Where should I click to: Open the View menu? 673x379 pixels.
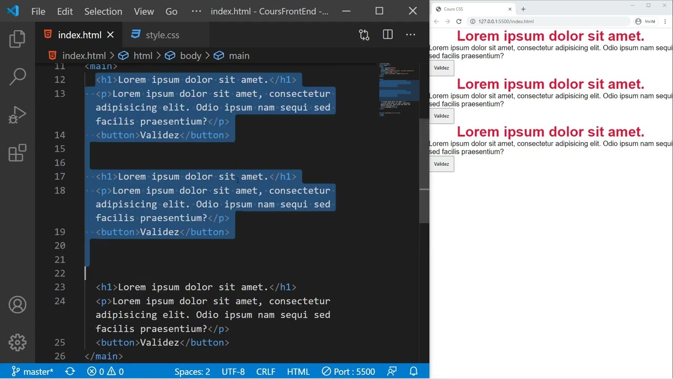[x=144, y=11]
